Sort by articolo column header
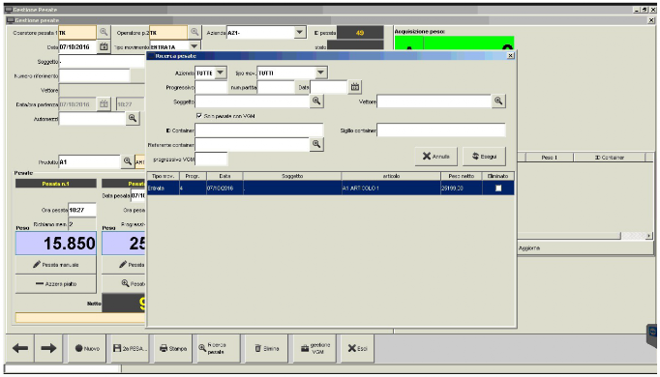Image resolution: width=660 pixels, height=377 pixels. tap(391, 176)
